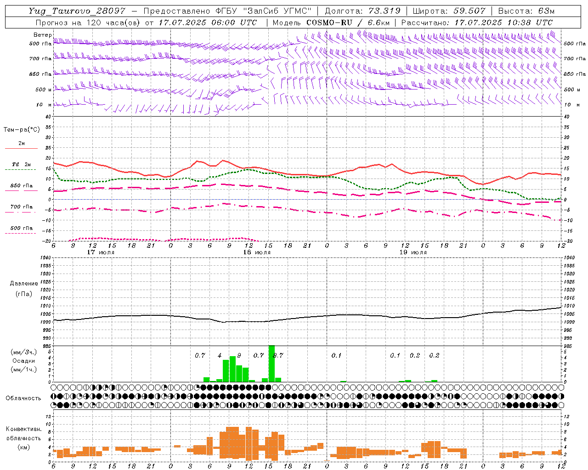The height and width of the screenshot is (470, 588).
Task: Click the 700 гПа temperature legend entry
Action: click(x=21, y=207)
